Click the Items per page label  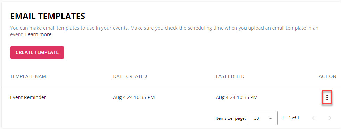point(231,118)
